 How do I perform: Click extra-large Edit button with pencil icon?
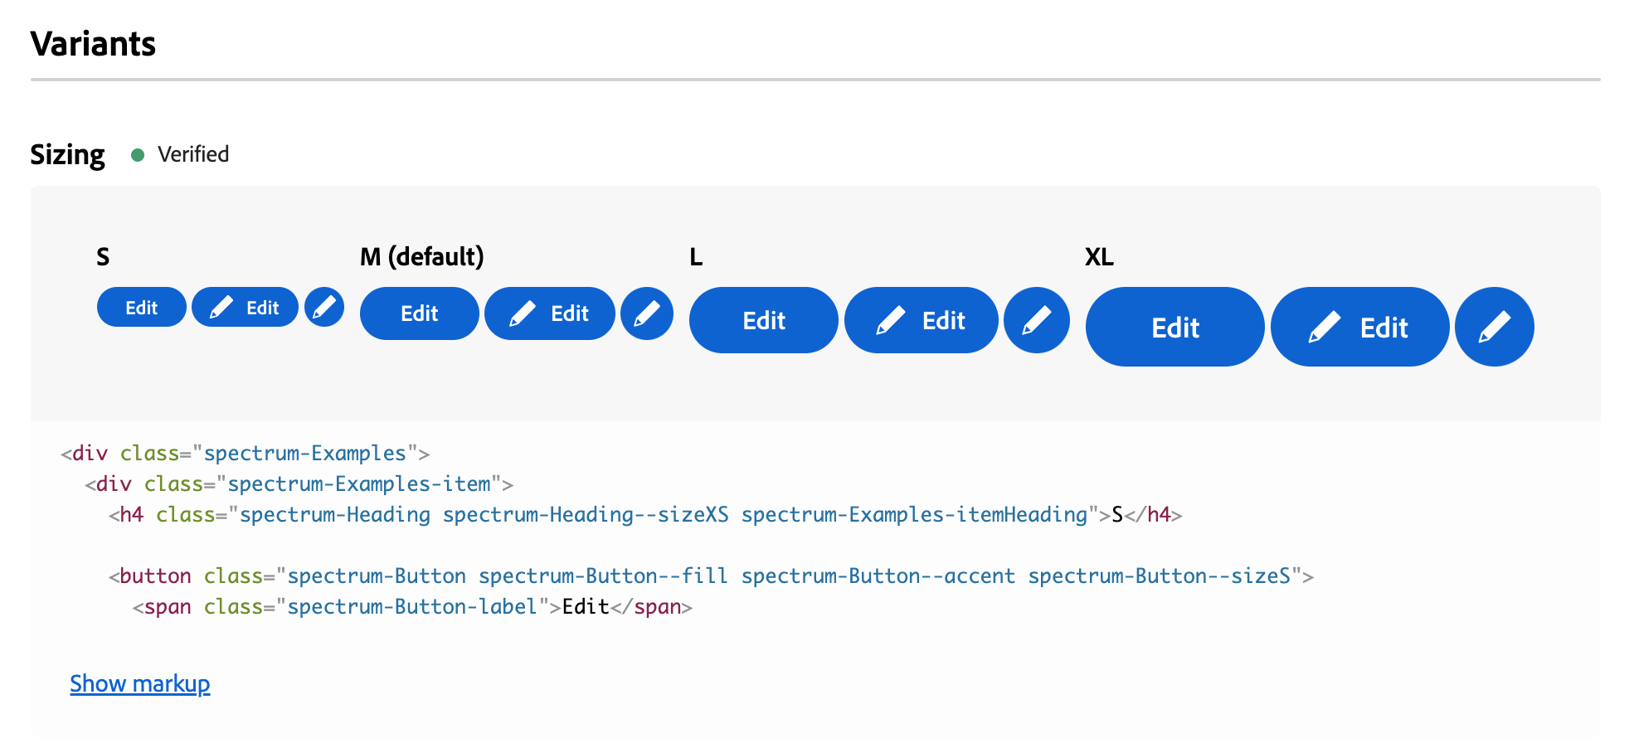1360,327
